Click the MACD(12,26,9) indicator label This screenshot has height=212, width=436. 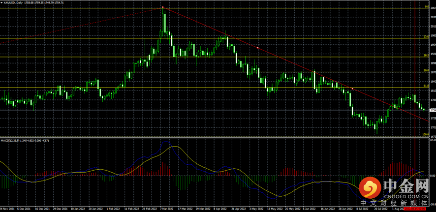10,141
